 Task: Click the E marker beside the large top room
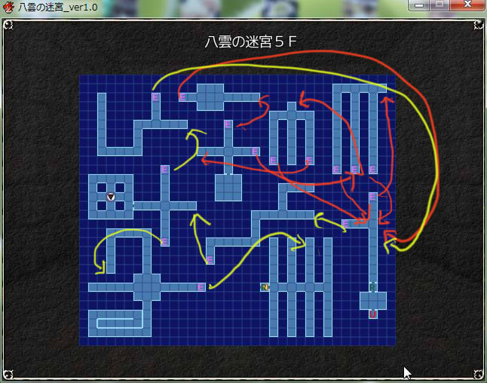[183, 97]
